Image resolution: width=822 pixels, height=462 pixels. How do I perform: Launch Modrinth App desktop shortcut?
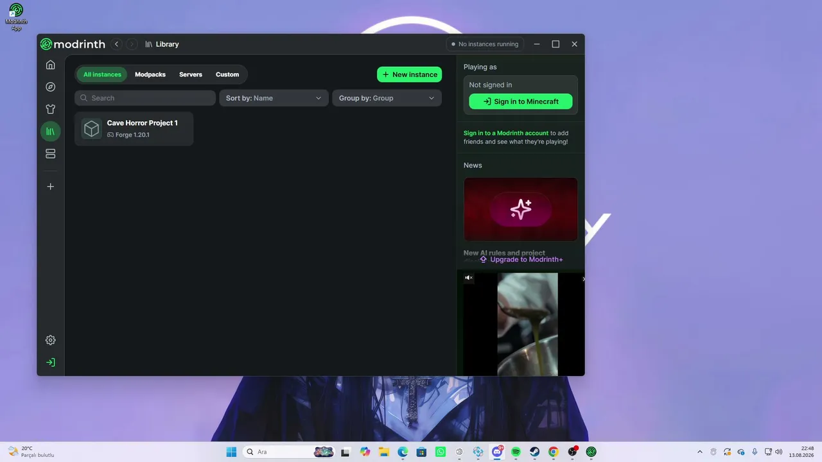pos(16,17)
